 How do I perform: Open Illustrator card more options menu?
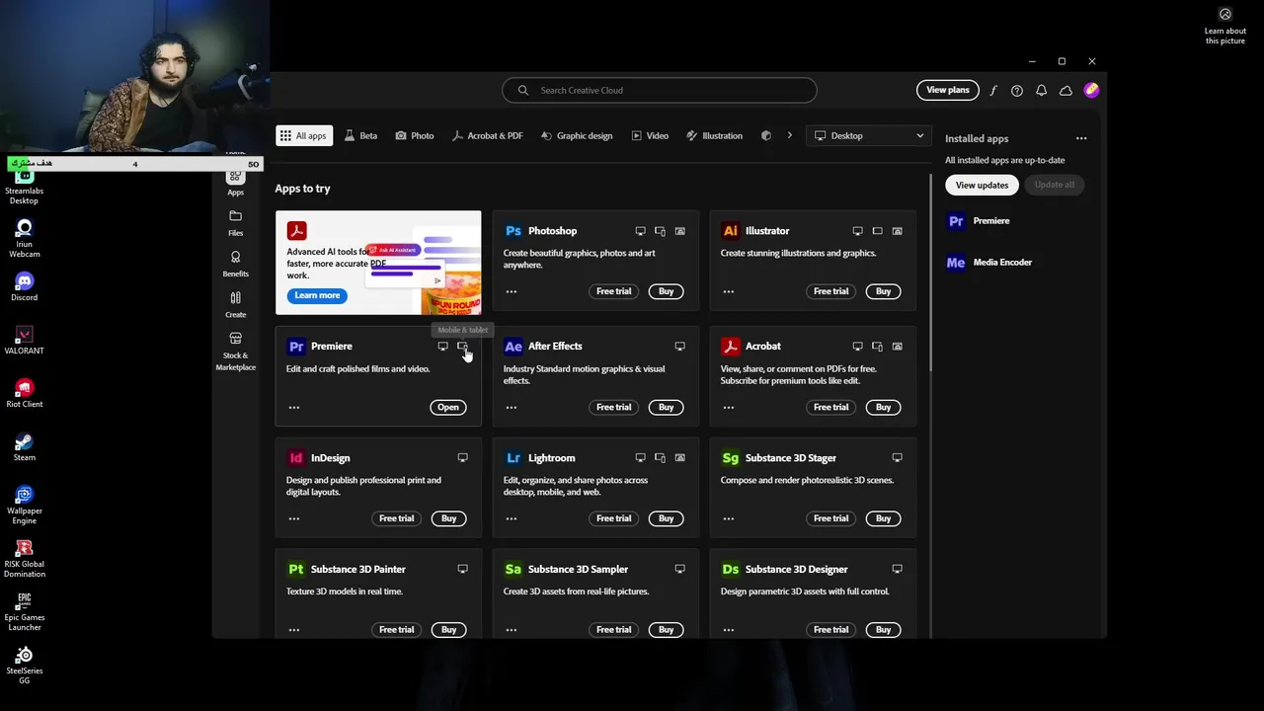(728, 292)
